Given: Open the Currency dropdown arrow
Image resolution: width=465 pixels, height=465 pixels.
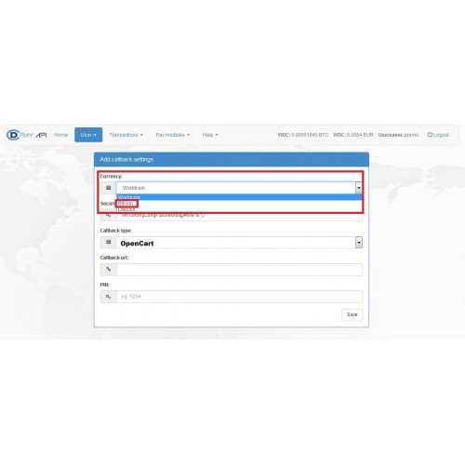Looking at the screenshot, I should click(x=359, y=188).
